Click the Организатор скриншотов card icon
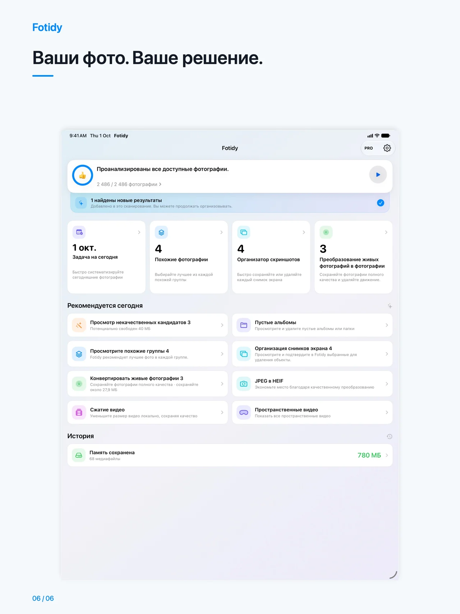Viewport: 460px width, 614px height. click(x=244, y=232)
